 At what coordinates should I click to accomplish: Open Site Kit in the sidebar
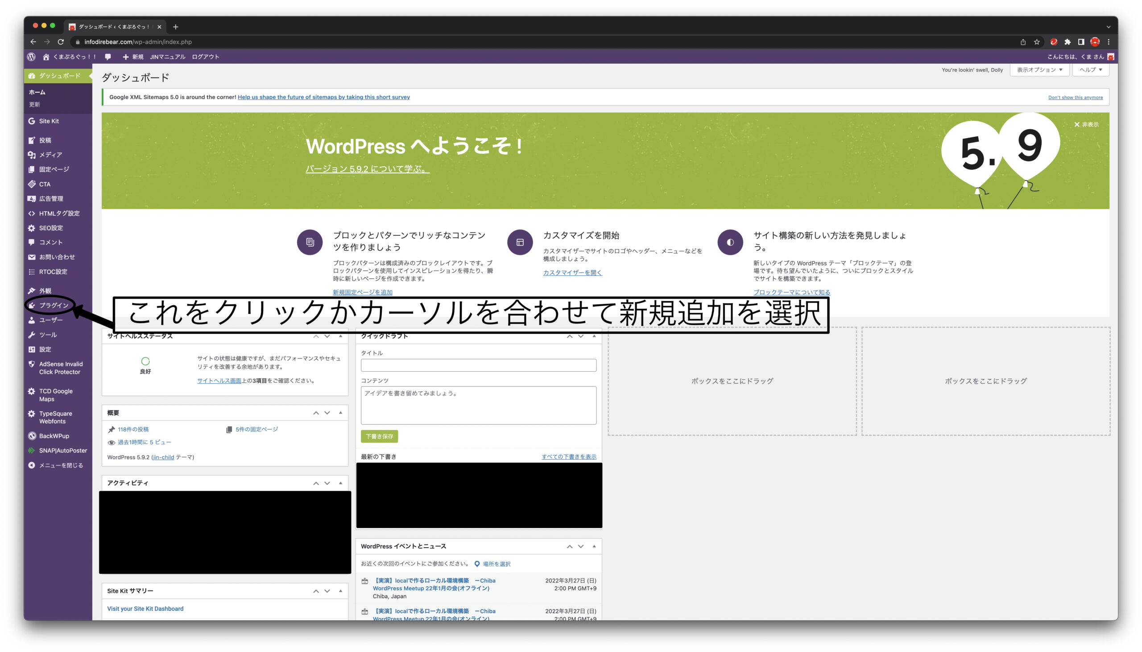(49, 121)
